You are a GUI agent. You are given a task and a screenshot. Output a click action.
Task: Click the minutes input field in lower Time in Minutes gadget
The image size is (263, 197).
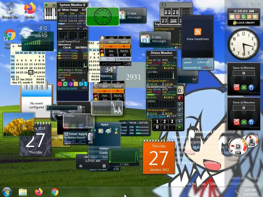click(x=244, y=108)
